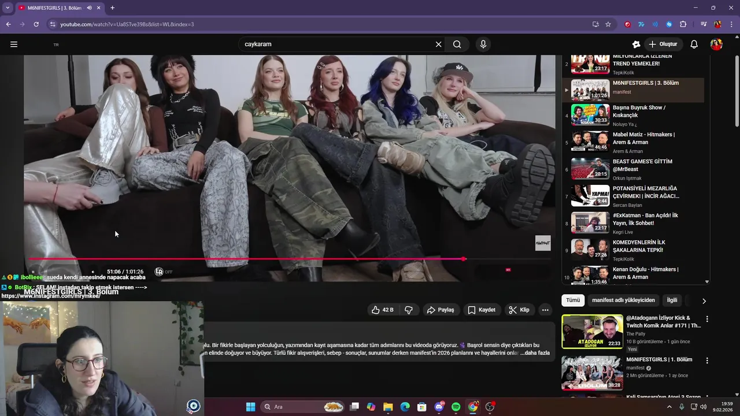Select the Tümü filter chip
The width and height of the screenshot is (740, 416).
click(573, 300)
